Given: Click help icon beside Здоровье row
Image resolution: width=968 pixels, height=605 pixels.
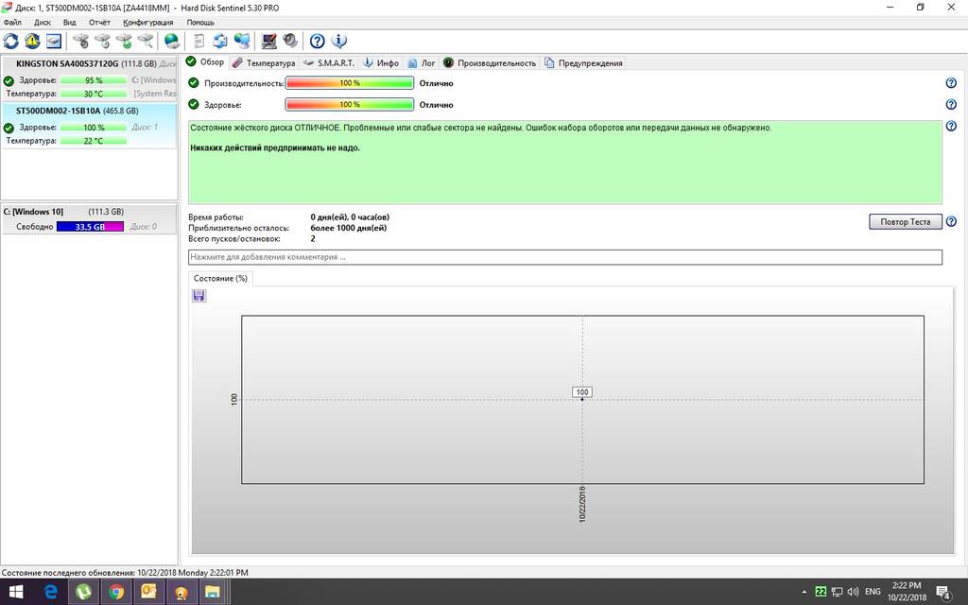Looking at the screenshot, I should click(951, 104).
